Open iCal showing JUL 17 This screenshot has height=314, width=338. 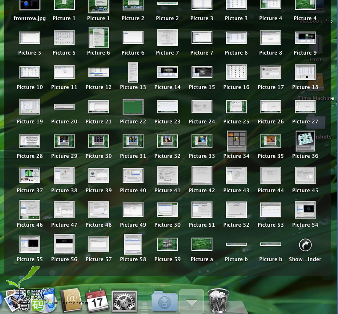97,300
